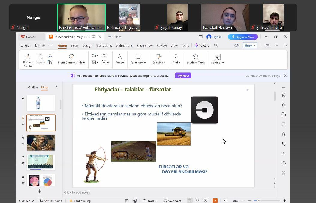Click the Format Painter tool

click(x=28, y=60)
